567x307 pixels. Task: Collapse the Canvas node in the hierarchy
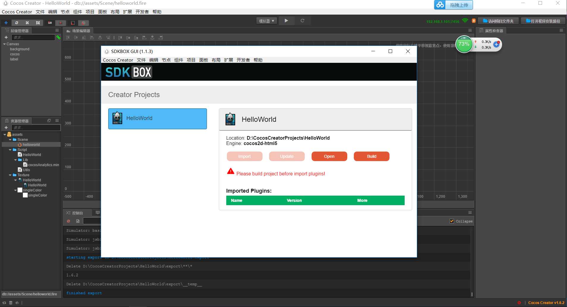(x=4, y=44)
